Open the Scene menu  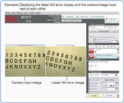(x=8, y=13)
